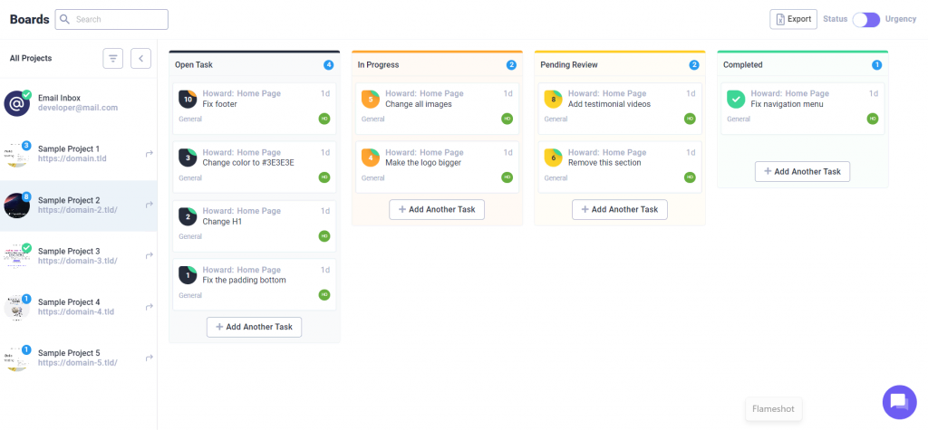928x430 pixels.
Task: Click the number 2 badge on Change H1
Action: tap(188, 216)
